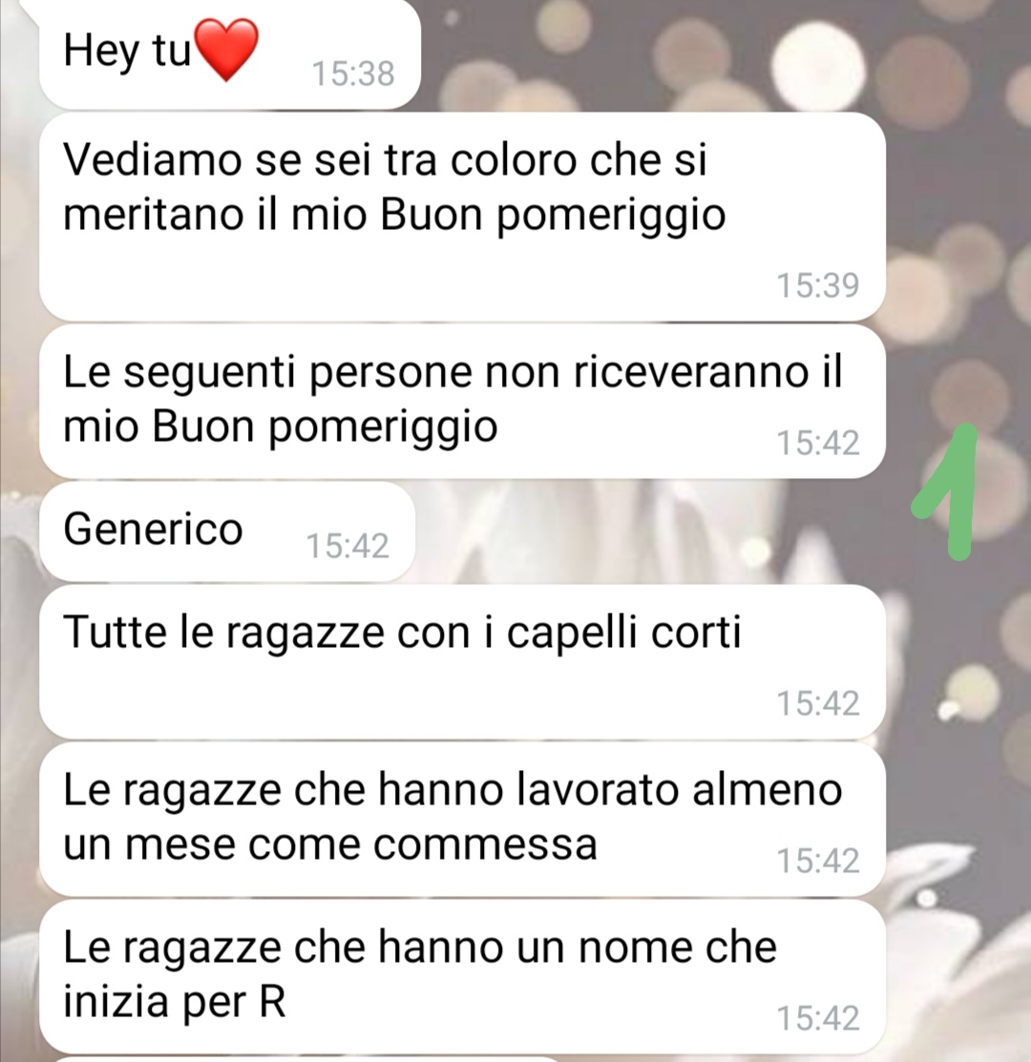
Task: Click the green handwritten number 1
Action: coord(946,492)
